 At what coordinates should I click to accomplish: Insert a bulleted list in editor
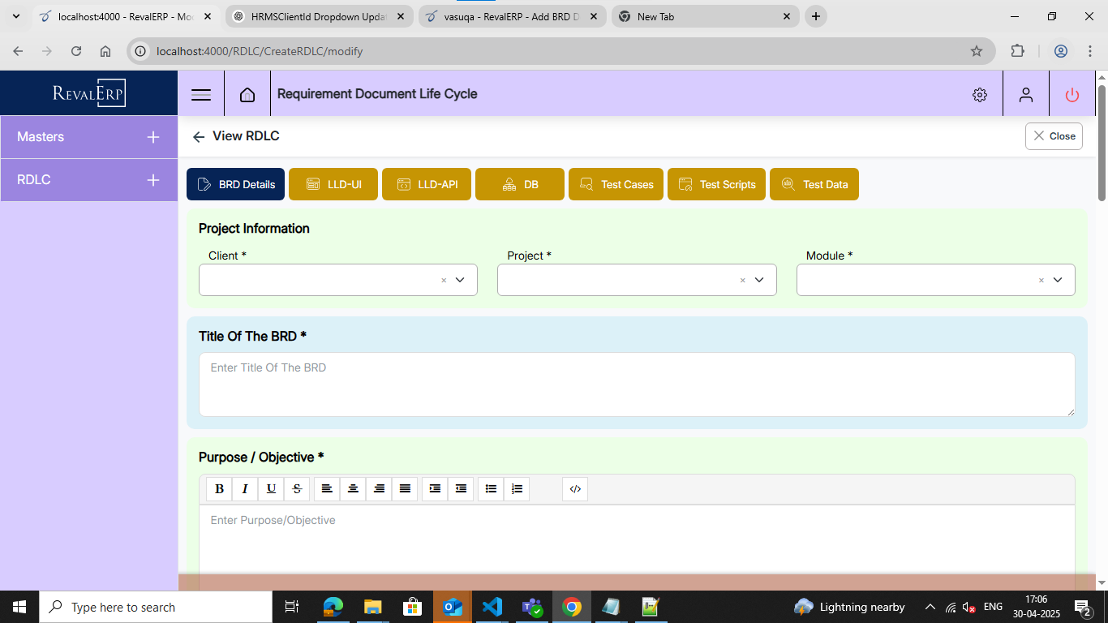click(491, 489)
